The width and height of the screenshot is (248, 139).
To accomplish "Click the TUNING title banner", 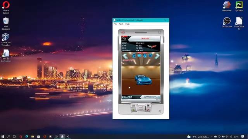I will point(145,39).
